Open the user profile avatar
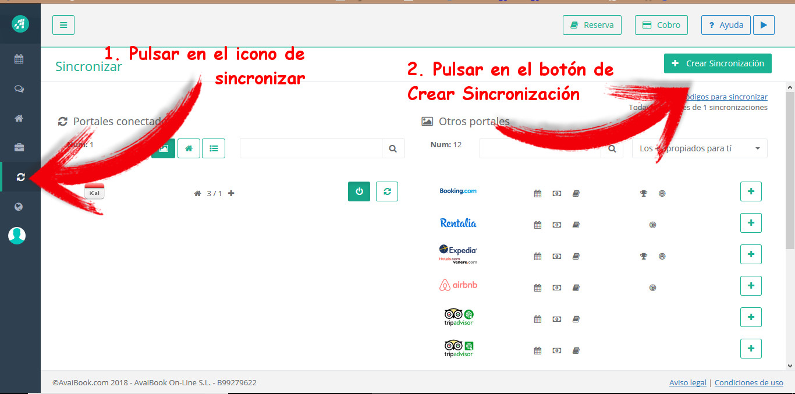Image resolution: width=795 pixels, height=394 pixels. click(17, 235)
